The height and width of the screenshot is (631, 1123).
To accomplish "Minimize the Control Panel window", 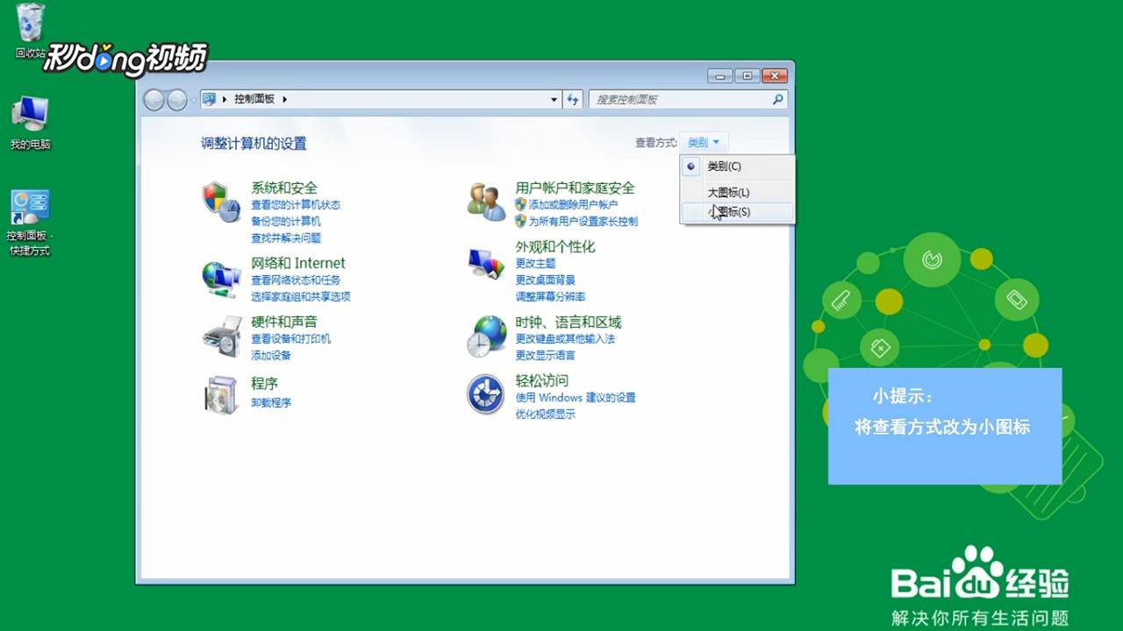I will click(x=720, y=75).
